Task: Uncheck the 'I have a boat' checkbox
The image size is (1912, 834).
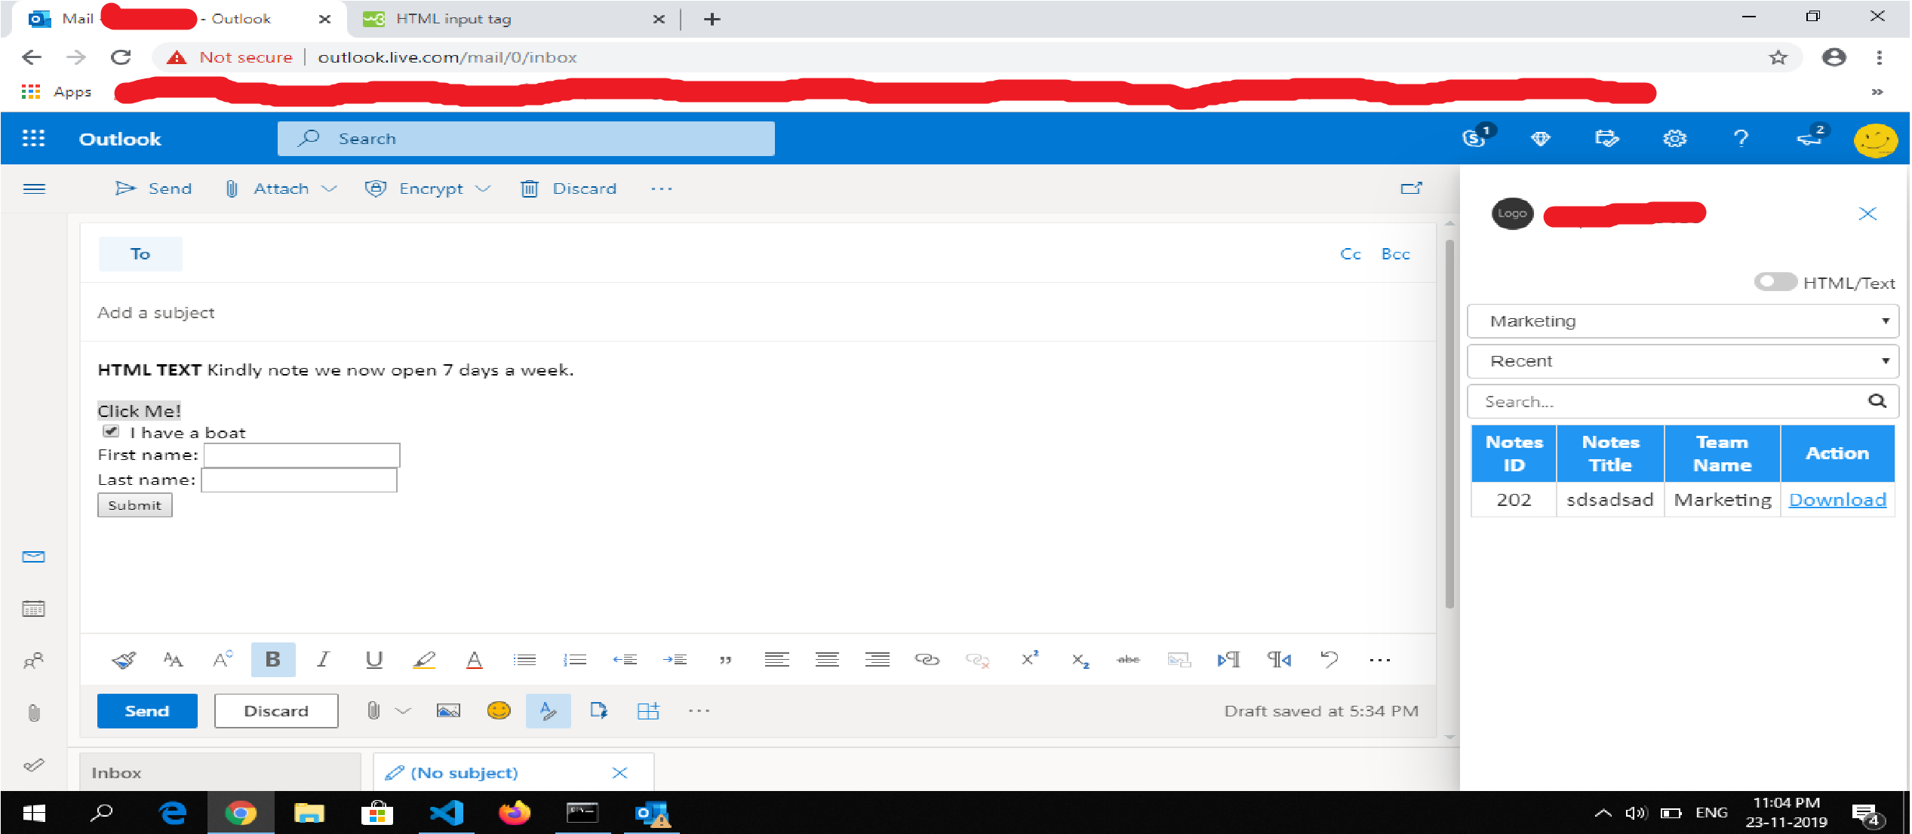Action: click(111, 431)
